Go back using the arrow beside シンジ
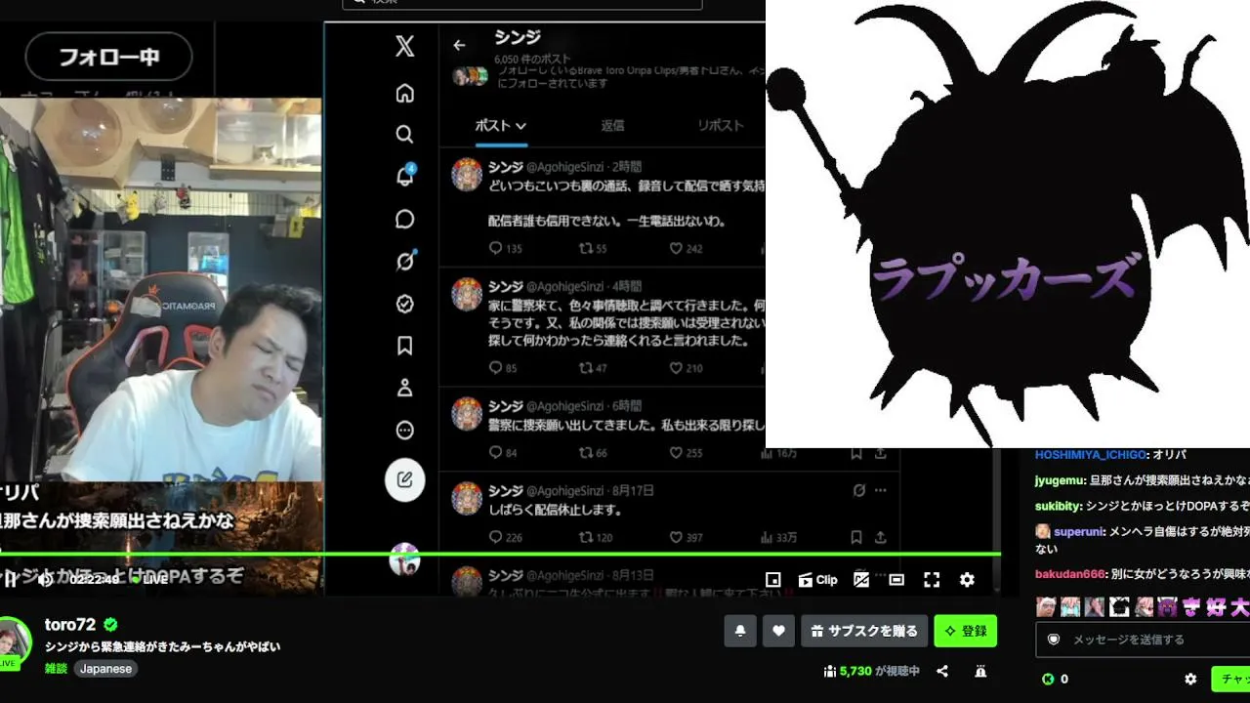The image size is (1250, 703). [459, 45]
